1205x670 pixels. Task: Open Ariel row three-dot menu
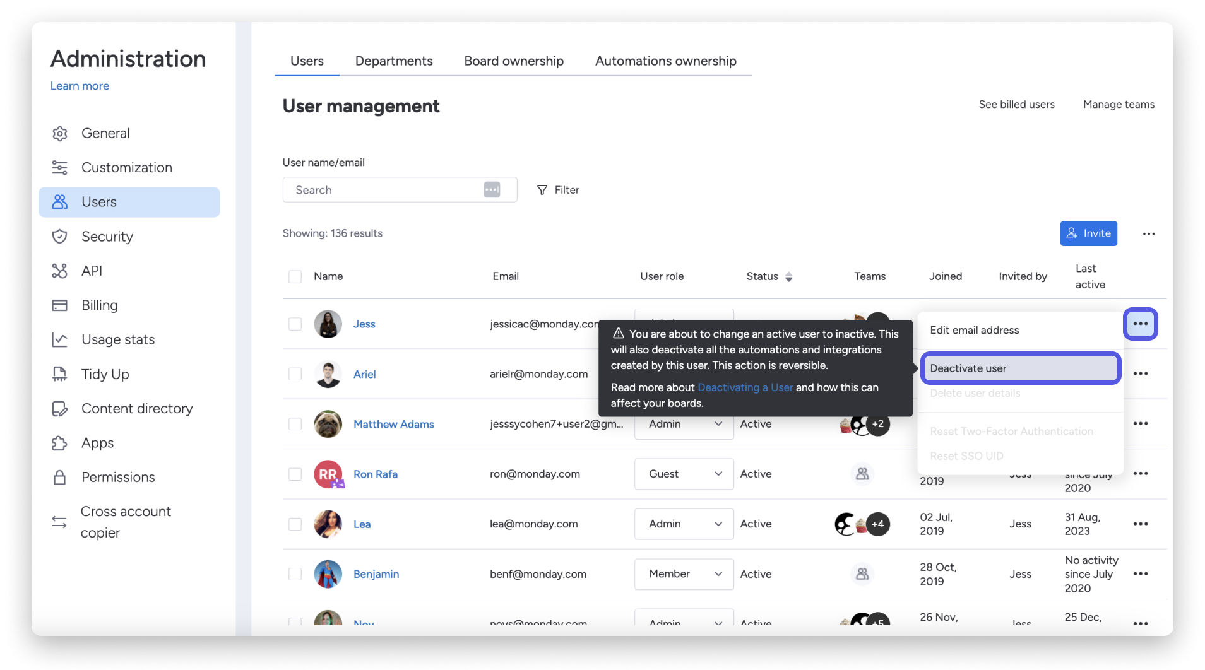pyautogui.click(x=1140, y=373)
